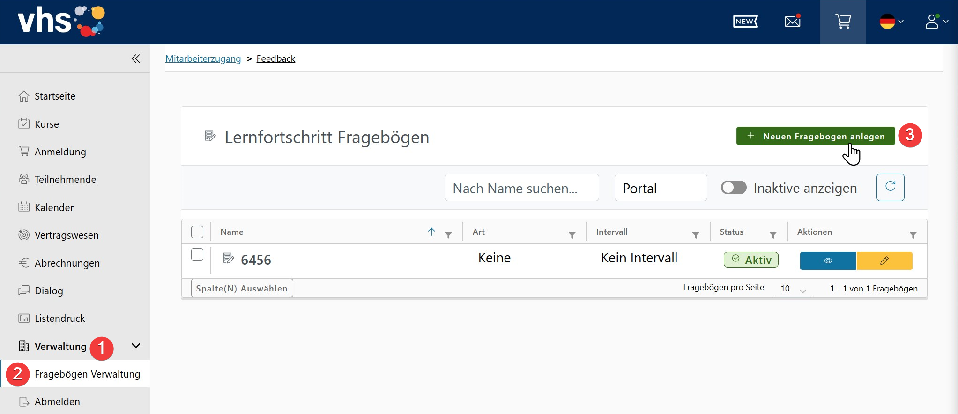Image resolution: width=958 pixels, height=414 pixels.
Task: Click the Kurse calendar-check icon
Action: pyautogui.click(x=24, y=124)
